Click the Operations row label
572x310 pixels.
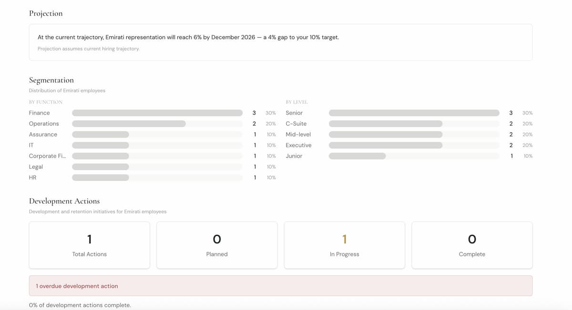[x=44, y=124]
